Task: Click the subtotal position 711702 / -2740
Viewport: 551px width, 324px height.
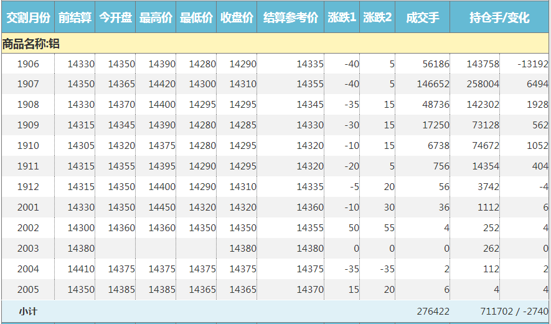Action: coord(514,311)
